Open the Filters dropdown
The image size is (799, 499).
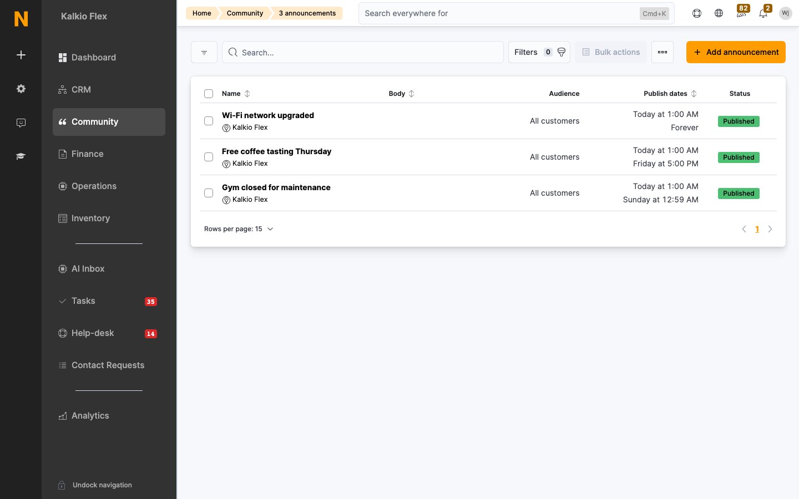pyautogui.click(x=539, y=52)
